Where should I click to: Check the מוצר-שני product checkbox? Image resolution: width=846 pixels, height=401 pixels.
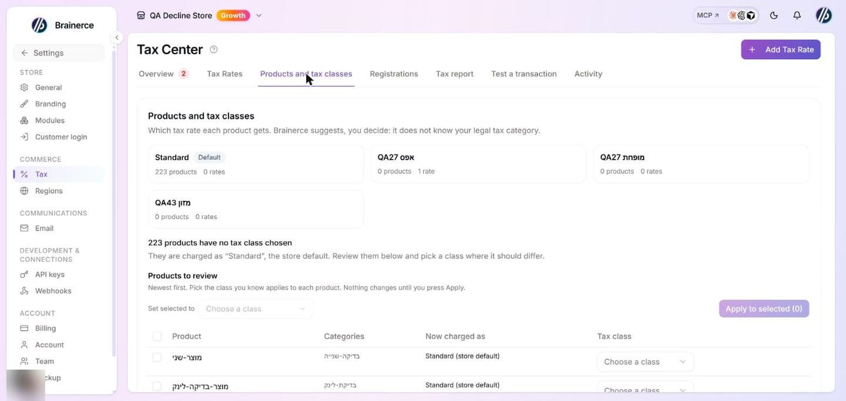[x=157, y=357]
